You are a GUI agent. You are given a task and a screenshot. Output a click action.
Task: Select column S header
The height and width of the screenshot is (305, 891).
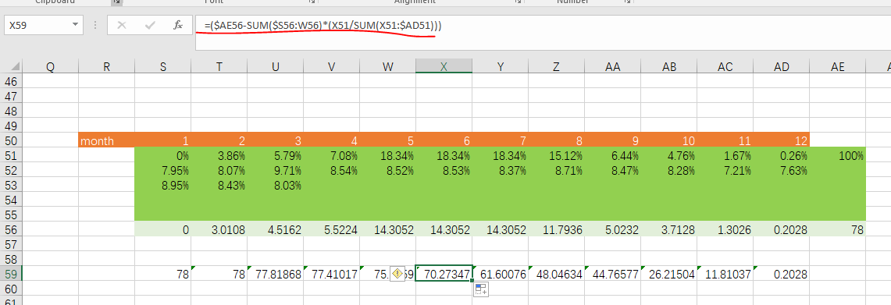163,66
